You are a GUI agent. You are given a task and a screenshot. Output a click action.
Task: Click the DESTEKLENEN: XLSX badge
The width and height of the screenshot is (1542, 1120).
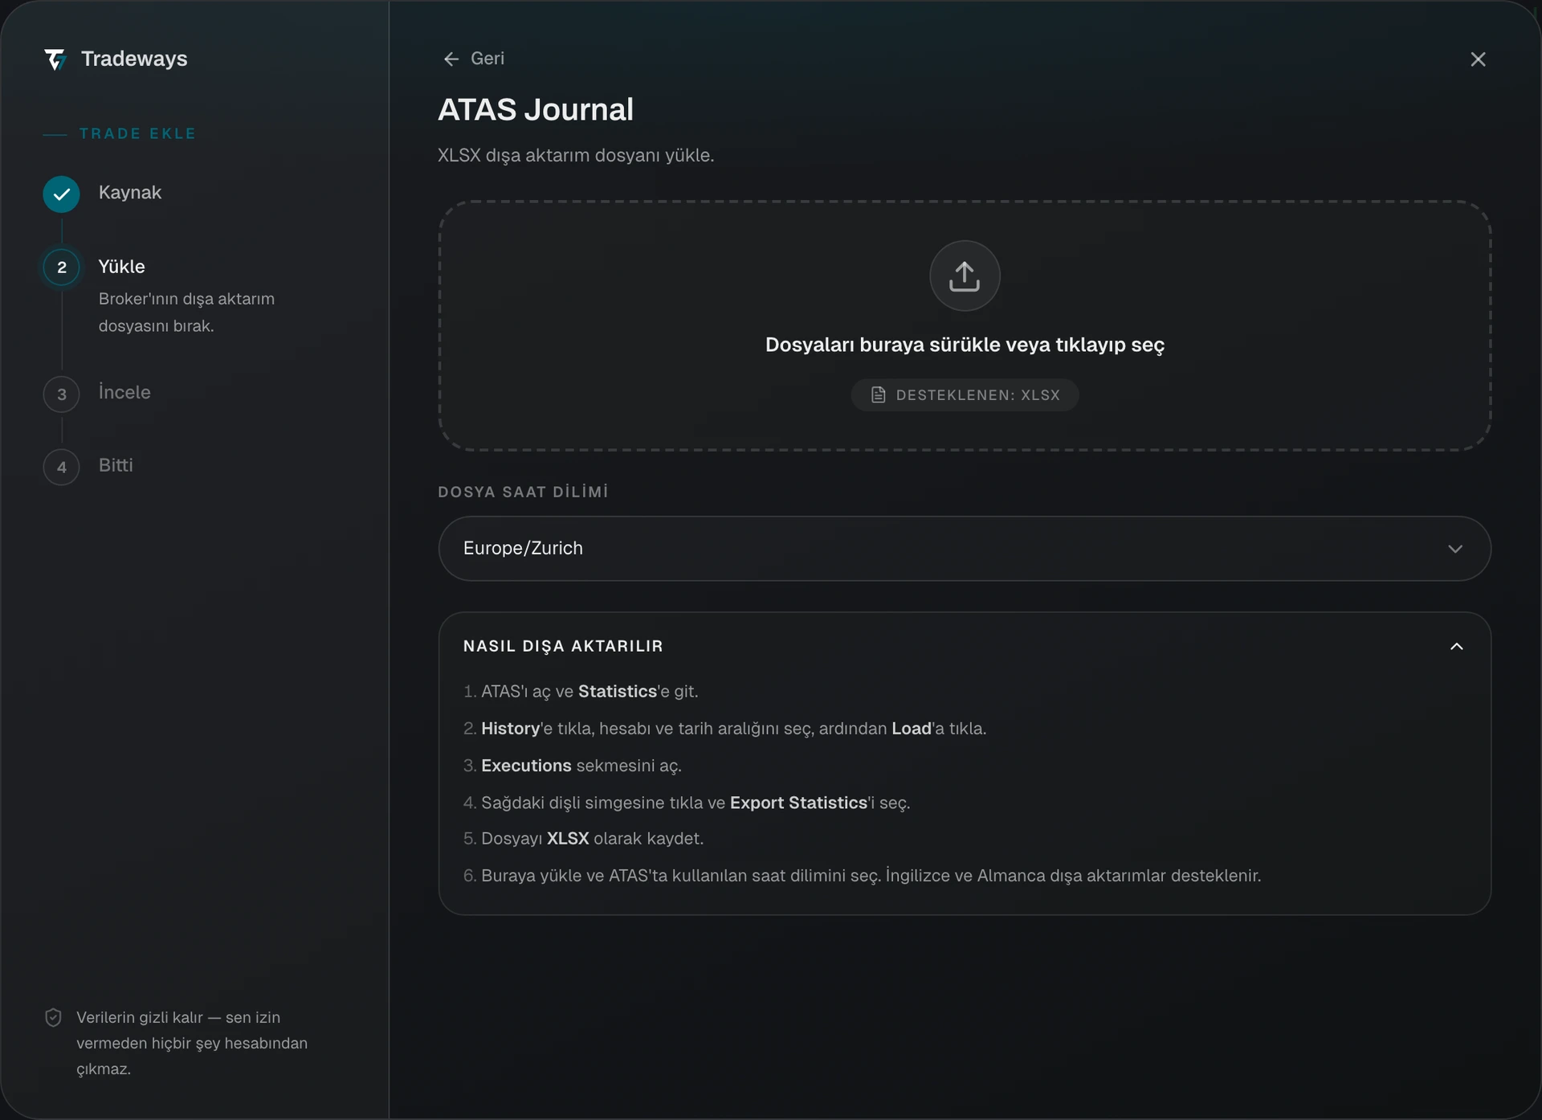point(965,395)
